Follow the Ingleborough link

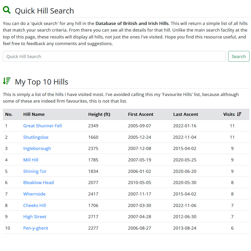[x=37, y=148]
